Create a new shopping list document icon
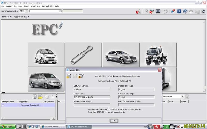Screen dimensions: 207x129 tap(34, 96)
